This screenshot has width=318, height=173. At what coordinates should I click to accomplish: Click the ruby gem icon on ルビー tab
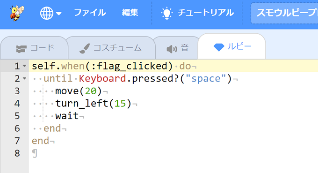coord(219,47)
